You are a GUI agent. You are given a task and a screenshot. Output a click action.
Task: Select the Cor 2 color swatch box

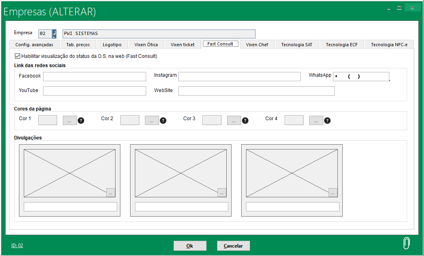(130, 120)
